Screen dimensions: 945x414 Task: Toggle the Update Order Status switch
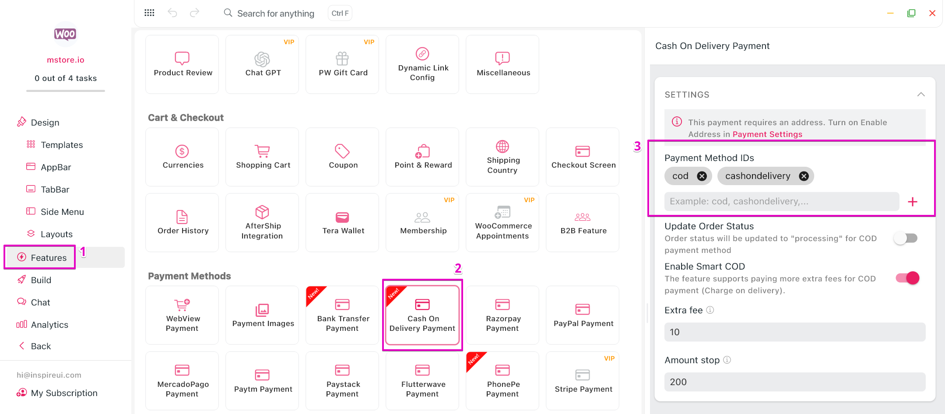click(906, 238)
